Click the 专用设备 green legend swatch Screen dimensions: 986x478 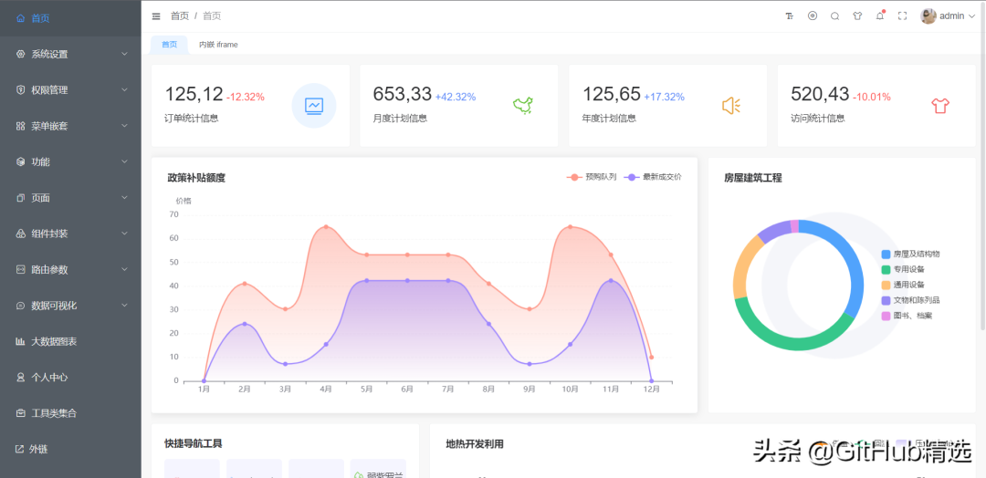[886, 269]
